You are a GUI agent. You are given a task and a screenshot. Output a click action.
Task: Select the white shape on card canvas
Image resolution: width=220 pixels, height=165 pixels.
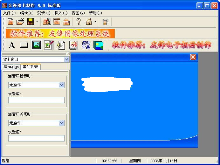coord(107,85)
